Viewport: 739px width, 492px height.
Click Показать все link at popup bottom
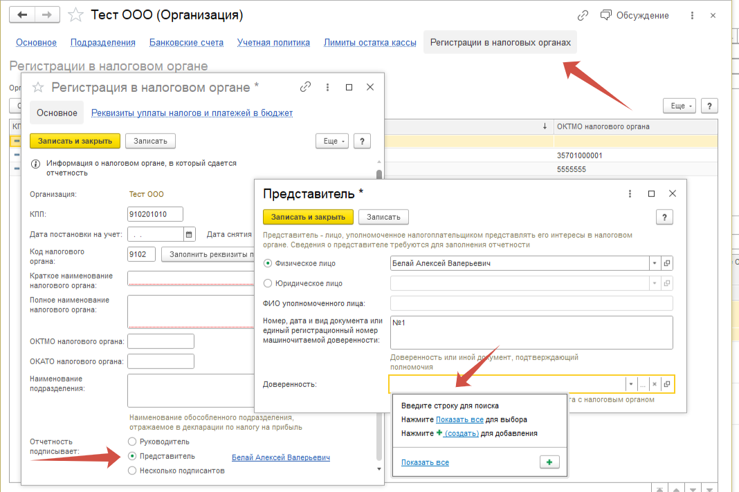(425, 462)
